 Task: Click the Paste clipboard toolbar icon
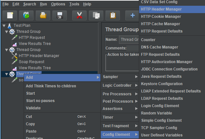pos(113,15)
